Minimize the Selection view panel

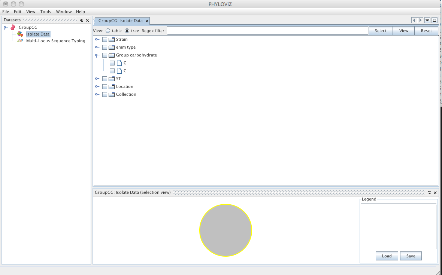[430, 193]
